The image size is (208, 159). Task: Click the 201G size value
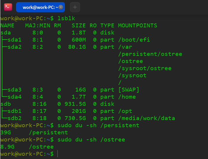click(x=79, y=111)
